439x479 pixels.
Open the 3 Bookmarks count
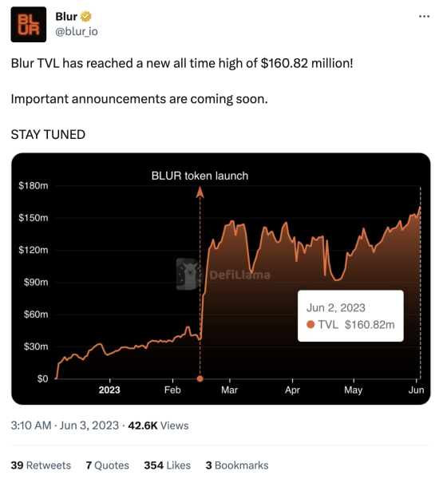click(x=237, y=465)
